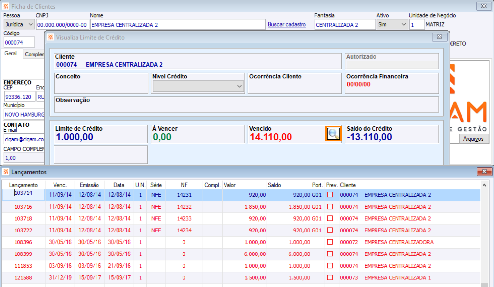
Task: Open the Pessoa dropdown showing Jurídica
Action: 19,24
